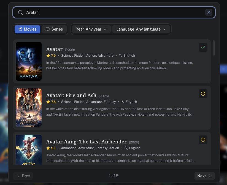Click the Prev page button
This screenshot has width=227, height=185.
pos(23,176)
